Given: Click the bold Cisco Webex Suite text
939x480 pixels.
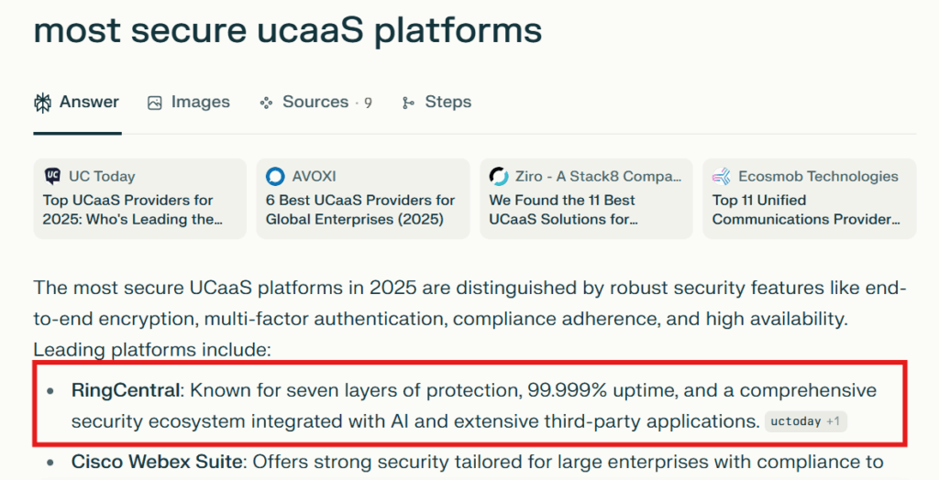Looking at the screenshot, I should coord(157,462).
